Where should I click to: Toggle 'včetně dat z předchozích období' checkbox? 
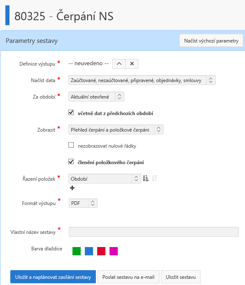pos(71,113)
